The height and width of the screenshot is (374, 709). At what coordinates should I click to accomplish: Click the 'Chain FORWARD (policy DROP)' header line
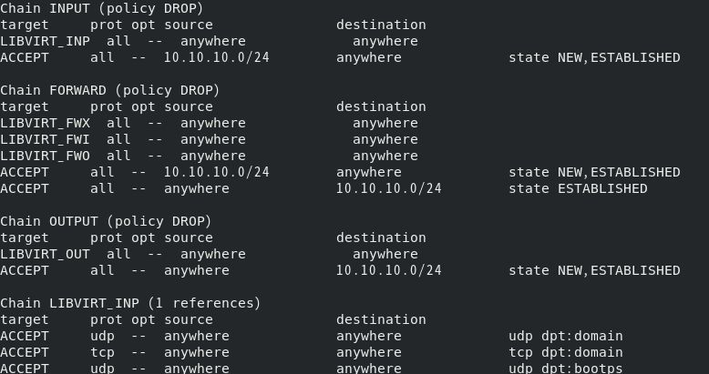tap(110, 90)
